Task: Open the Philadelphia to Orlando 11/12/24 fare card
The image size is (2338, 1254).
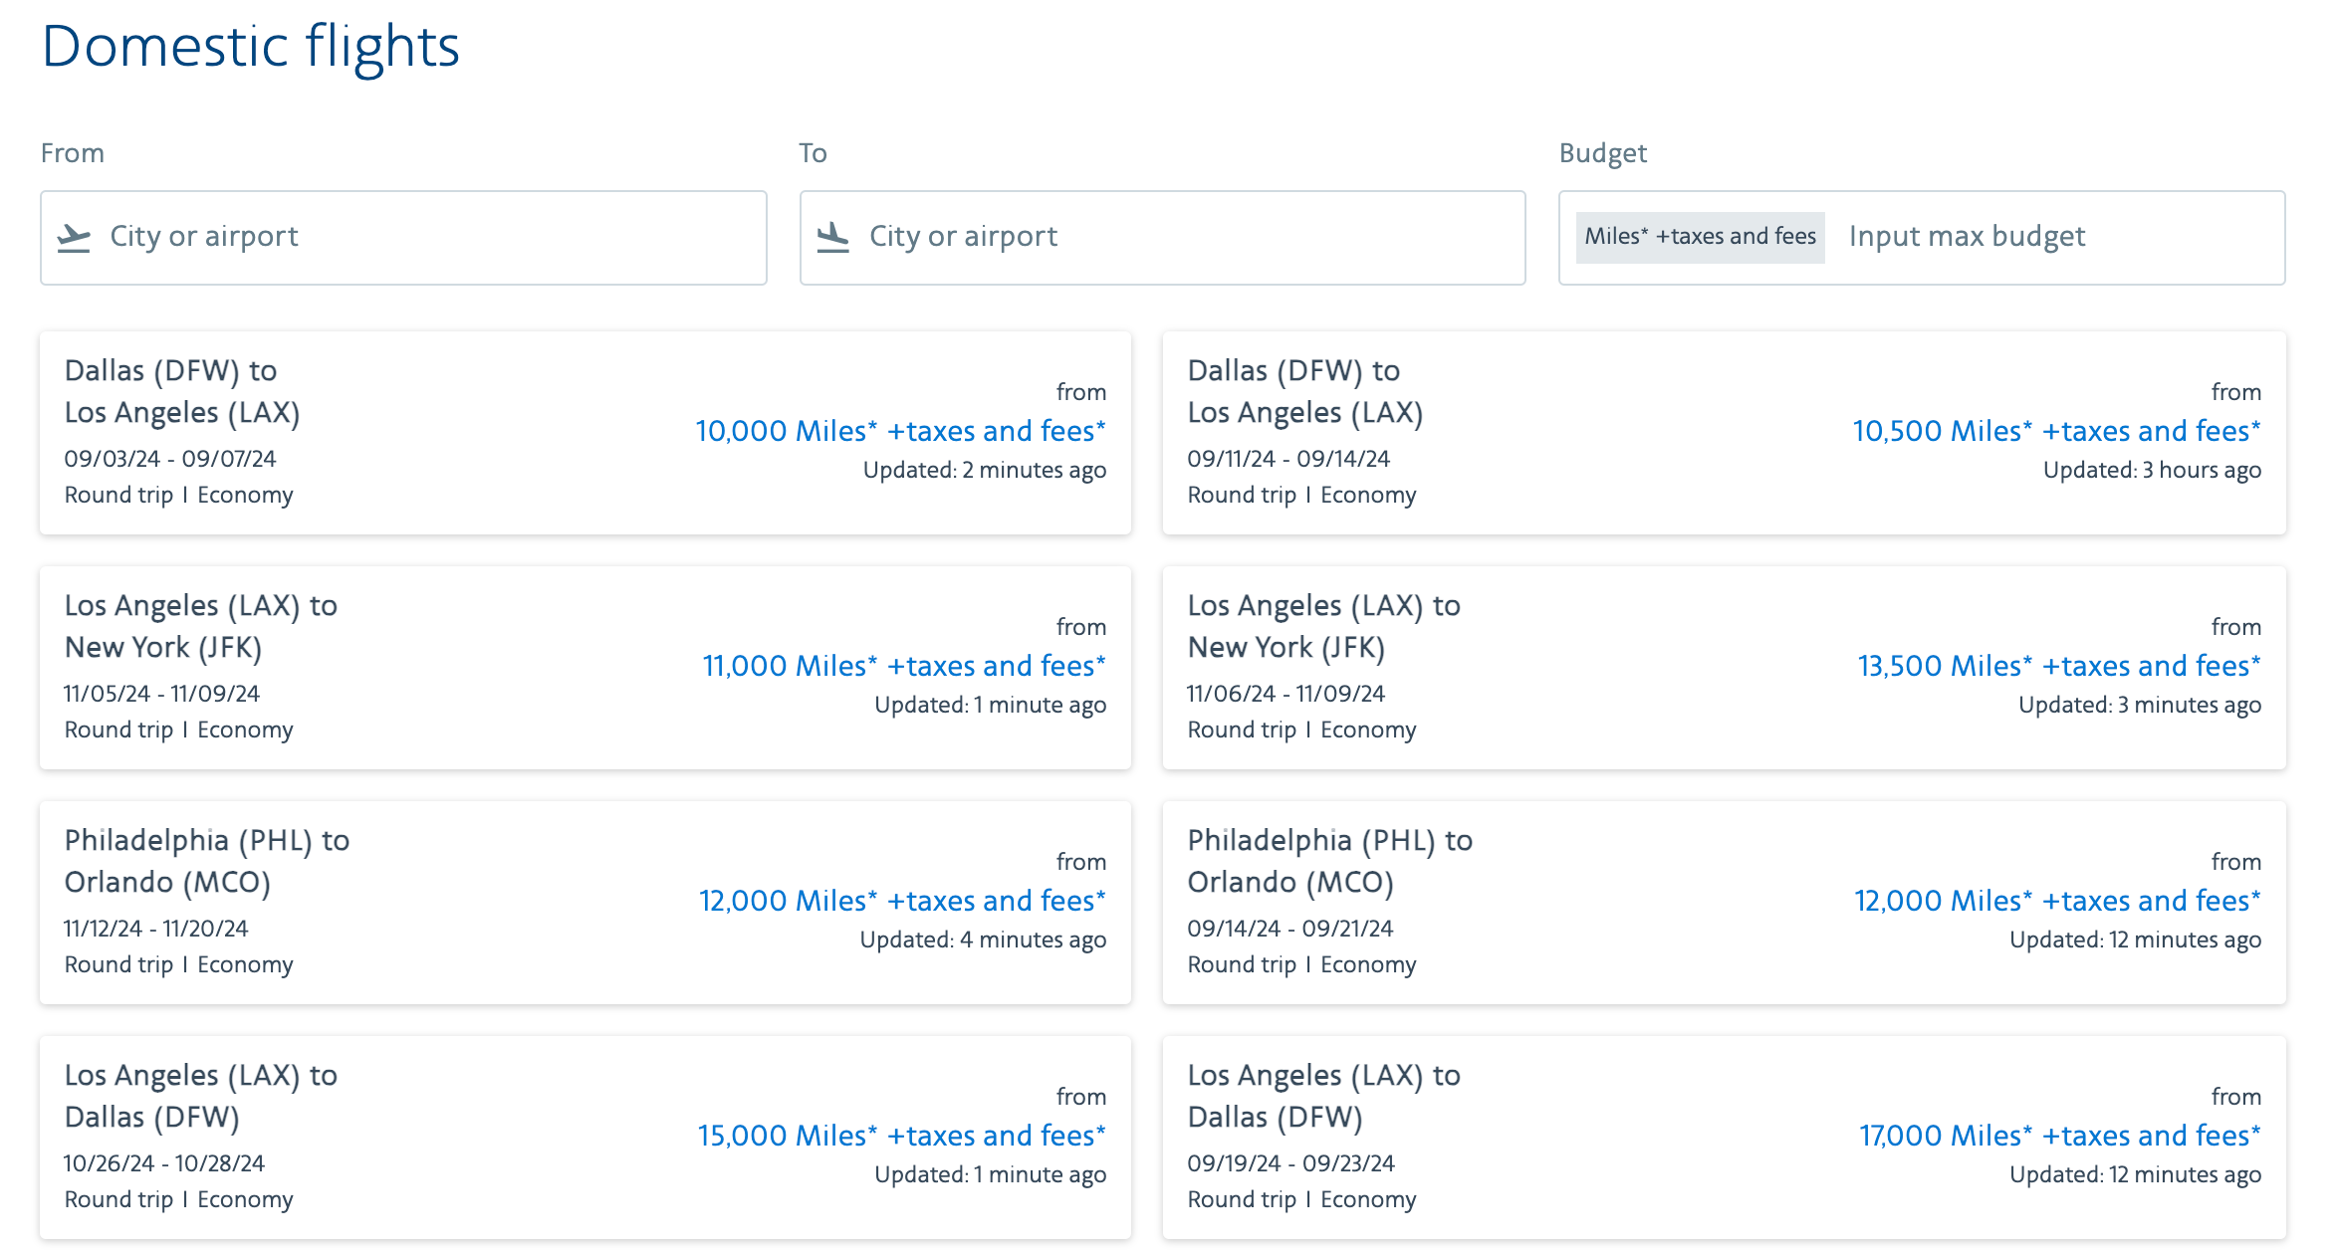Action: [585, 903]
